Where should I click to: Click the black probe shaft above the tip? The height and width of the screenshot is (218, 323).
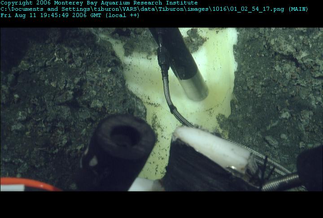(174, 52)
